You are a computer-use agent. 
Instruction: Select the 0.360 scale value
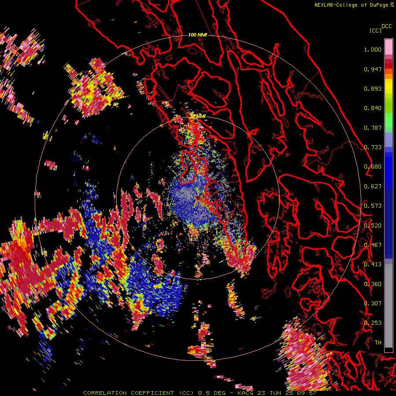click(x=373, y=284)
